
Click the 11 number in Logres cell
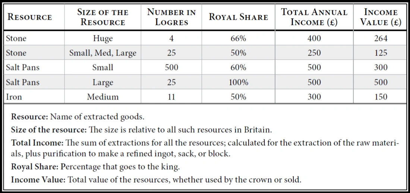coord(171,97)
